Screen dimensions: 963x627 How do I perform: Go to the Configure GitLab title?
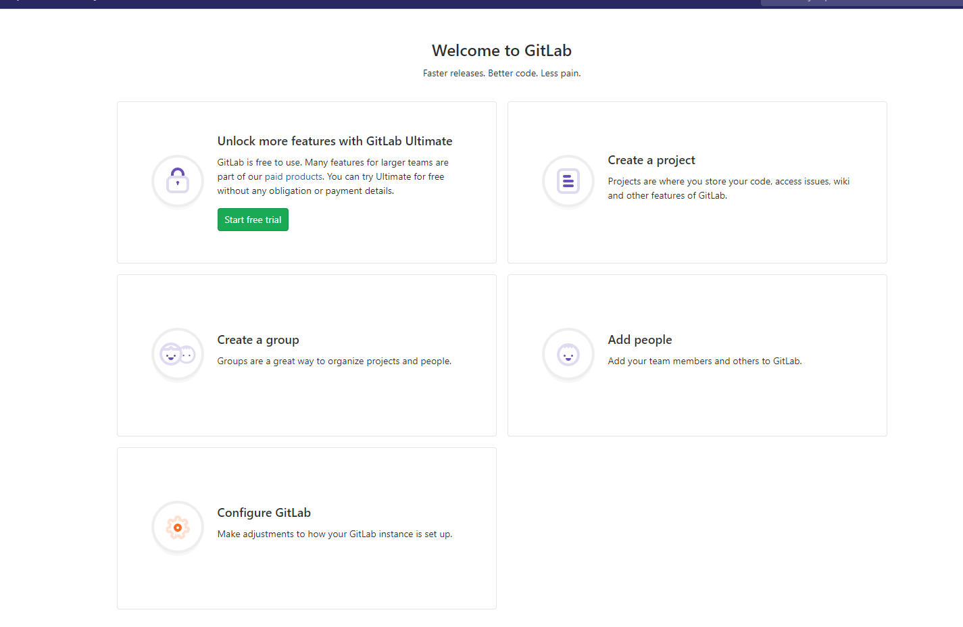[x=264, y=513]
